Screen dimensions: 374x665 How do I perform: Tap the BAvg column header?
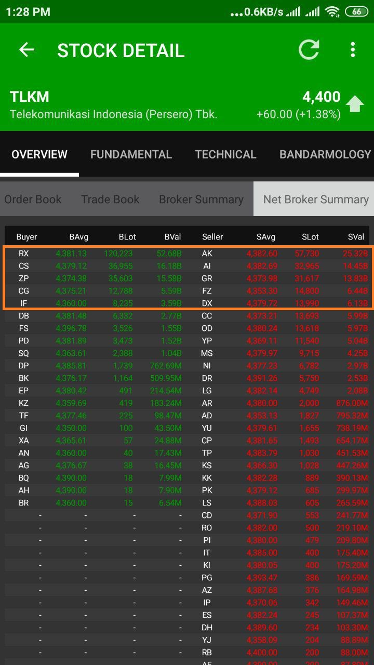pos(78,237)
